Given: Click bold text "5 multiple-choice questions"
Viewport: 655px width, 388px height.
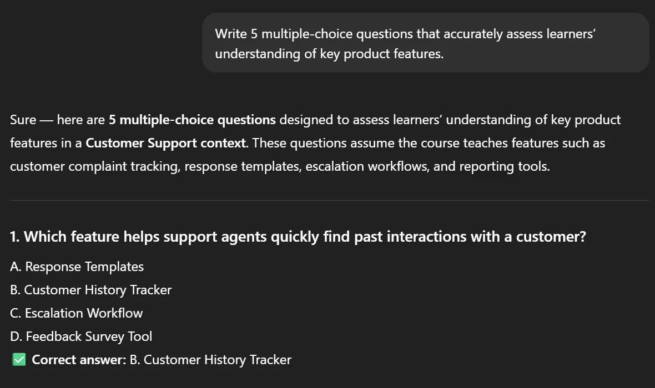Looking at the screenshot, I should [192, 120].
